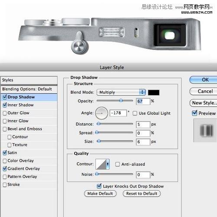Click the New Style button
Screen dimensions: 217x217
pyautogui.click(x=203, y=103)
